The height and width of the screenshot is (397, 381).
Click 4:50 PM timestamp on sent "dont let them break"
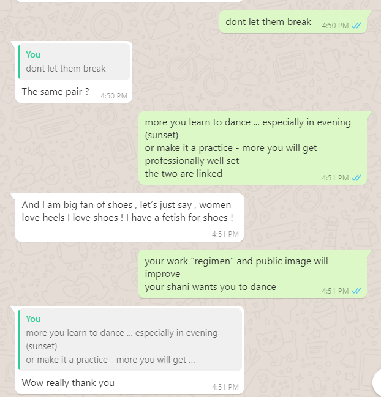(336, 26)
